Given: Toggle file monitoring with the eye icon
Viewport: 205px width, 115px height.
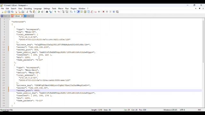Looking at the screenshot, I should (x=99, y=12).
